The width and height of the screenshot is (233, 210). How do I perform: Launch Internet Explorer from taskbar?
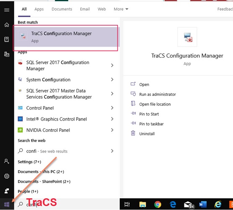(x=218, y=205)
